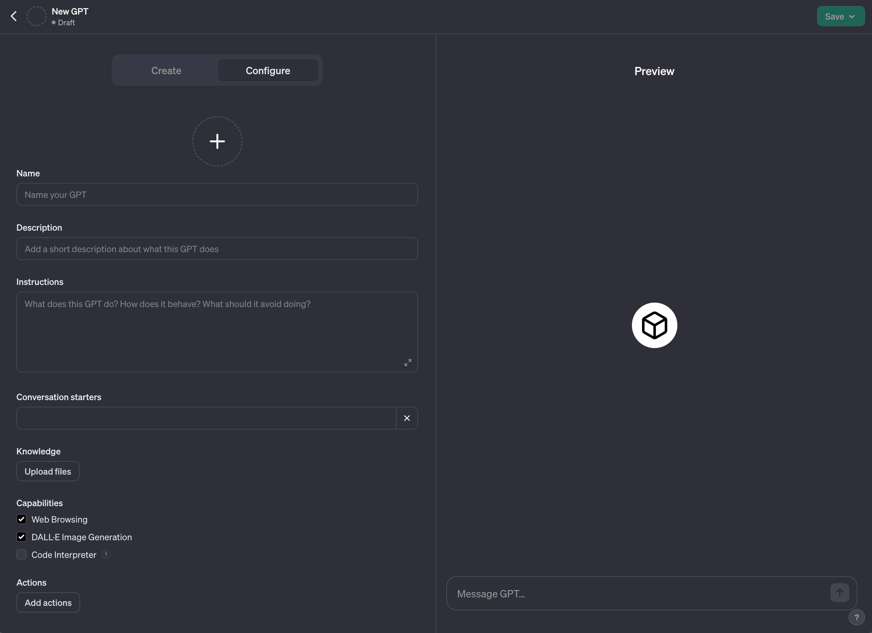Enable the Code Interpreter checkbox
Screen dimensions: 872x633
click(x=21, y=554)
